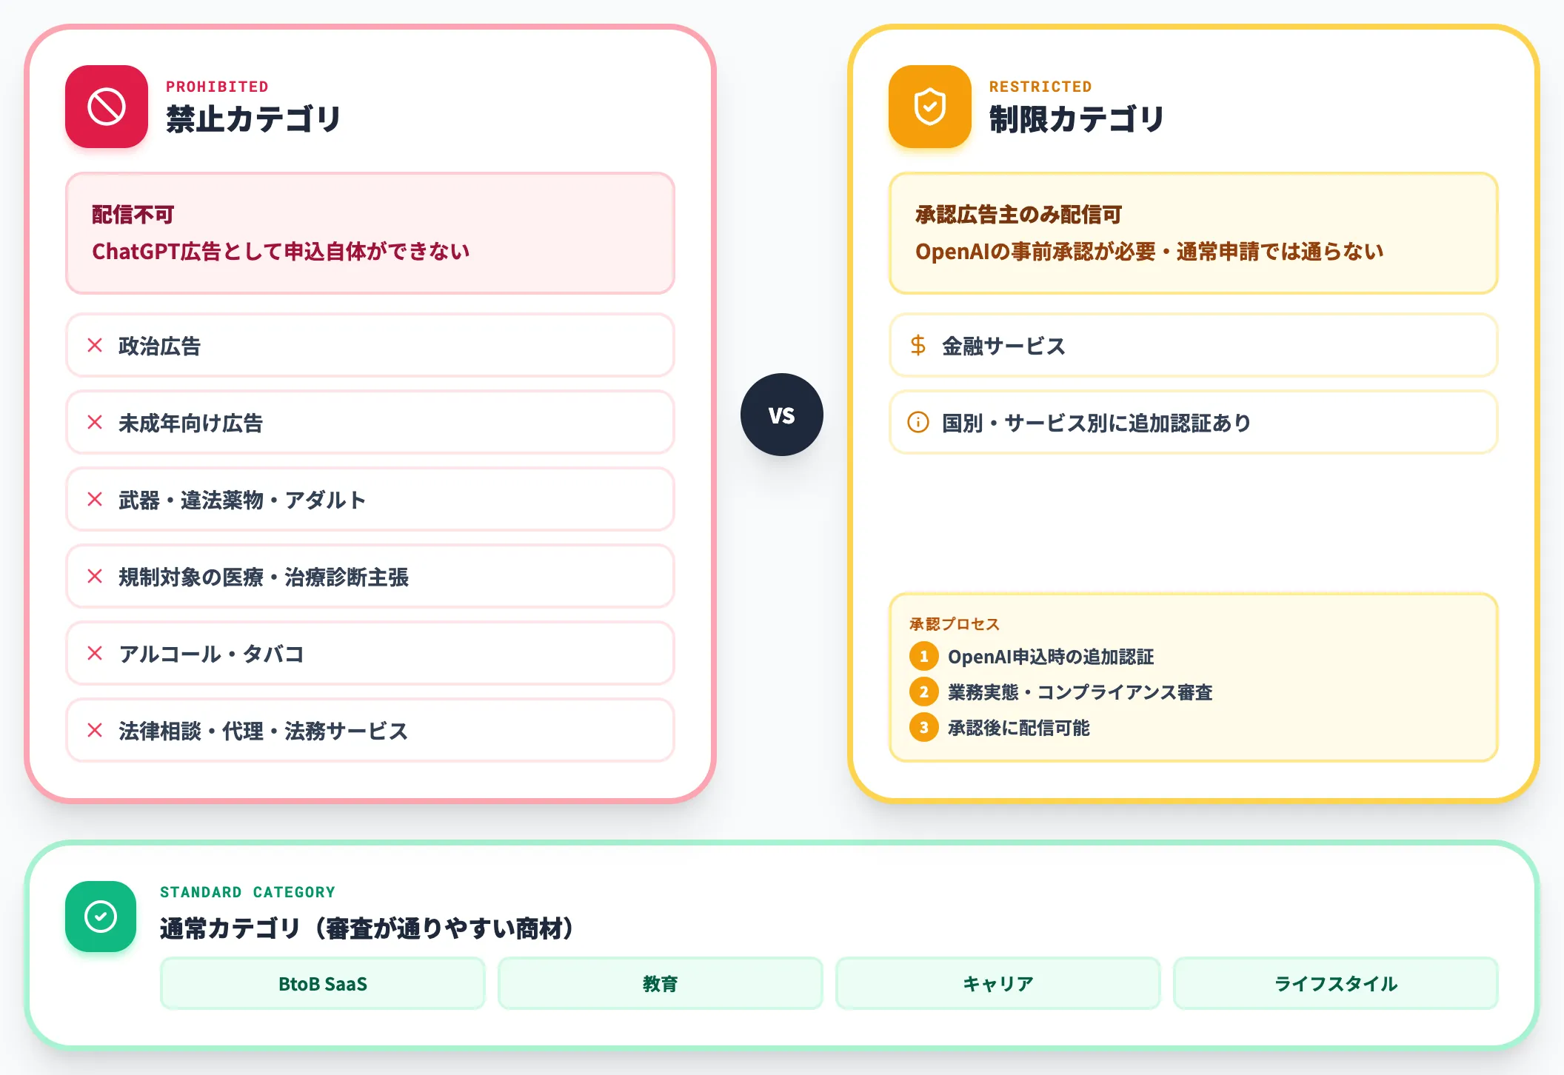Image resolution: width=1564 pixels, height=1075 pixels.
Task: Select the 教育 chip
Action: point(661,983)
